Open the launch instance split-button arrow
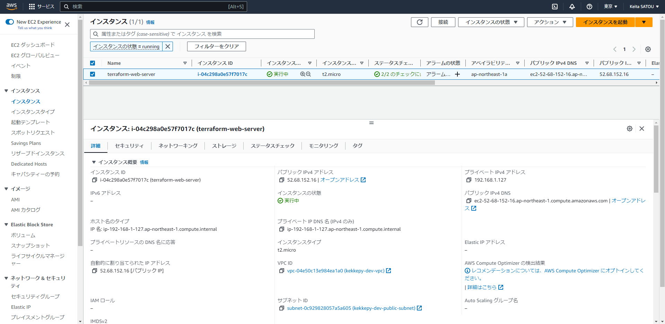The width and height of the screenshot is (665, 324). pyautogui.click(x=644, y=22)
